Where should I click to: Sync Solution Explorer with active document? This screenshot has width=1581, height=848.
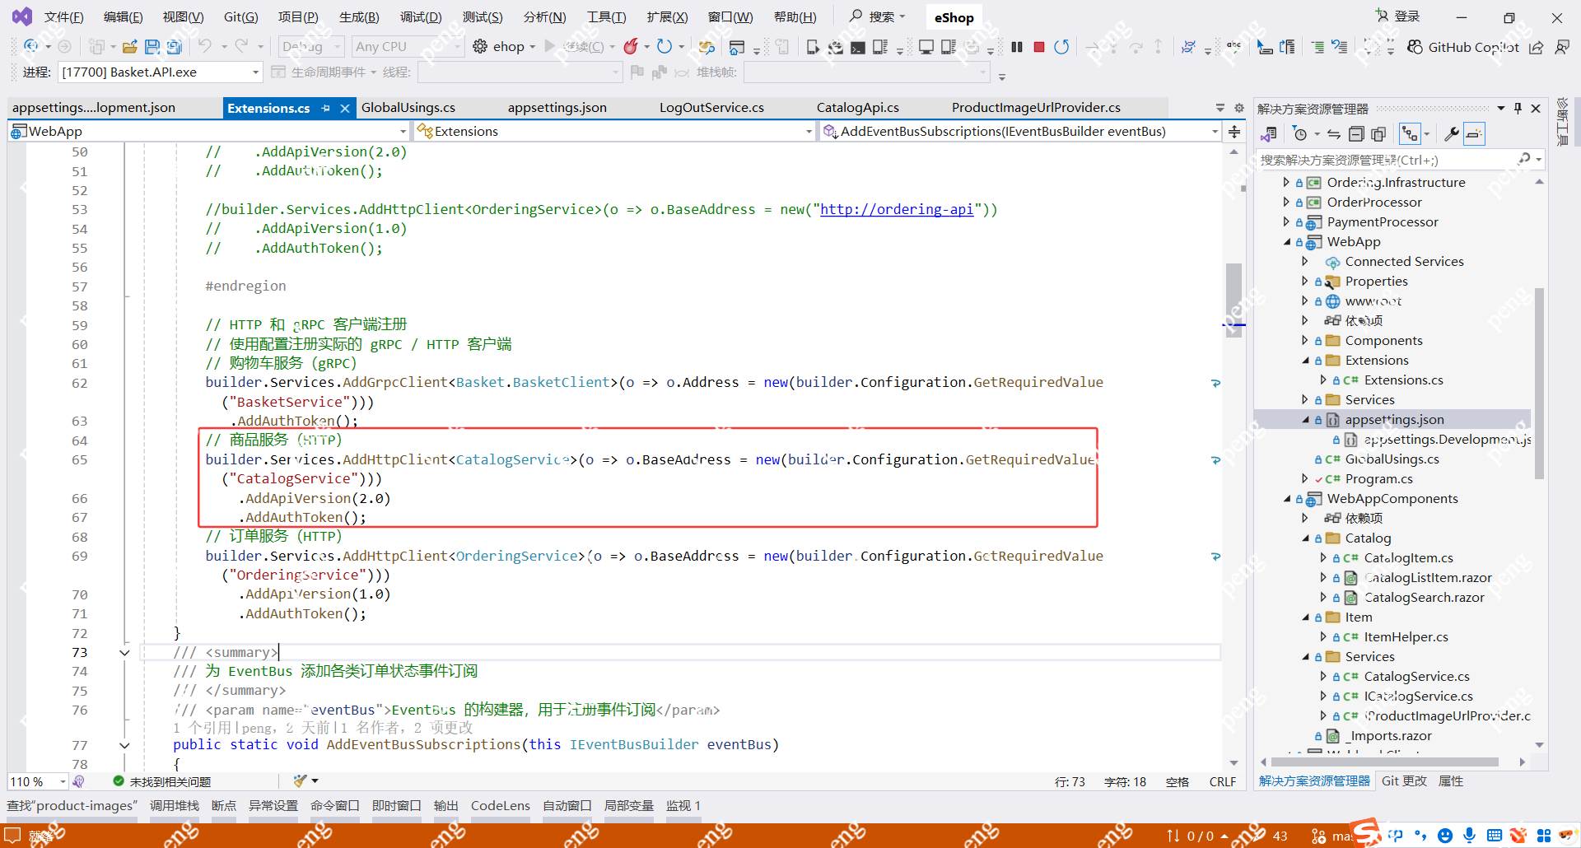point(1334,133)
